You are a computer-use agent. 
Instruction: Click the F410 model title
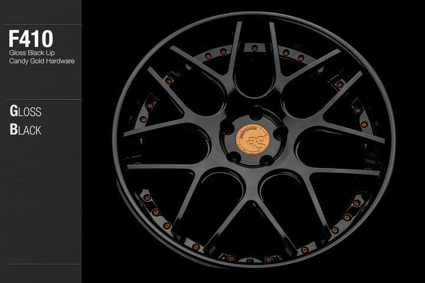click(x=31, y=39)
